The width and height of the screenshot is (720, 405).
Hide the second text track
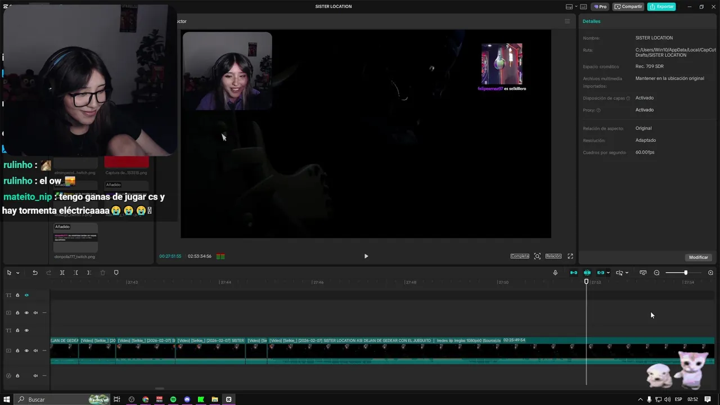point(26,330)
